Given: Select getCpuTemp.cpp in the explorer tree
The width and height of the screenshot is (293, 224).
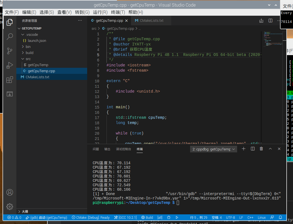Looking at the screenshot, I should click(52, 71).
